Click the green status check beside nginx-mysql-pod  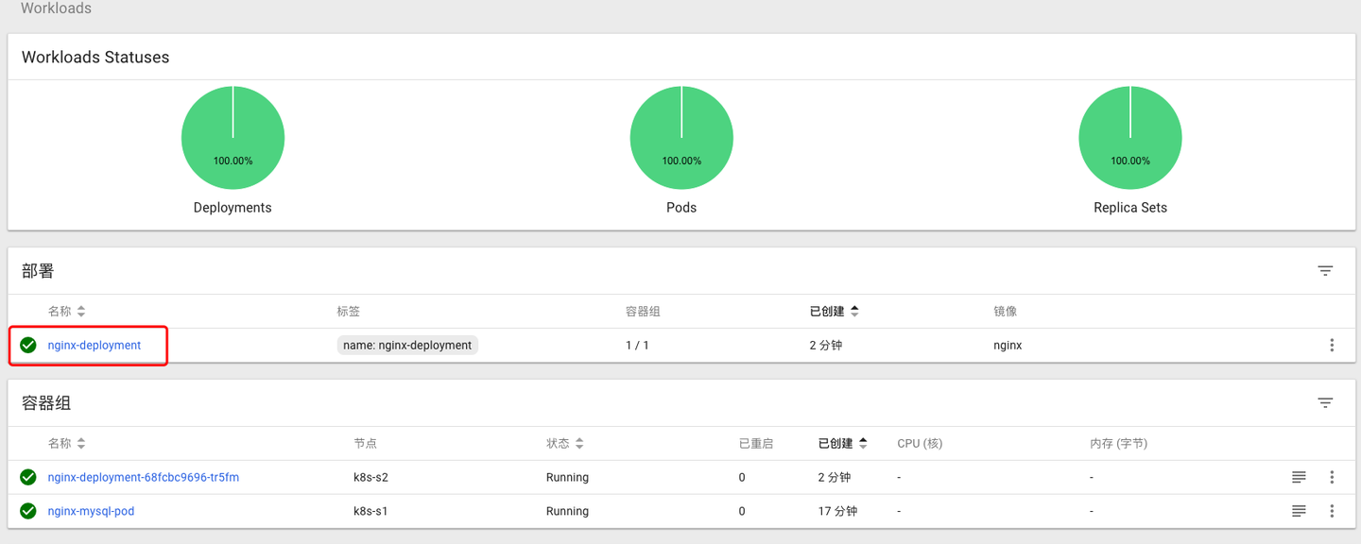click(x=27, y=511)
